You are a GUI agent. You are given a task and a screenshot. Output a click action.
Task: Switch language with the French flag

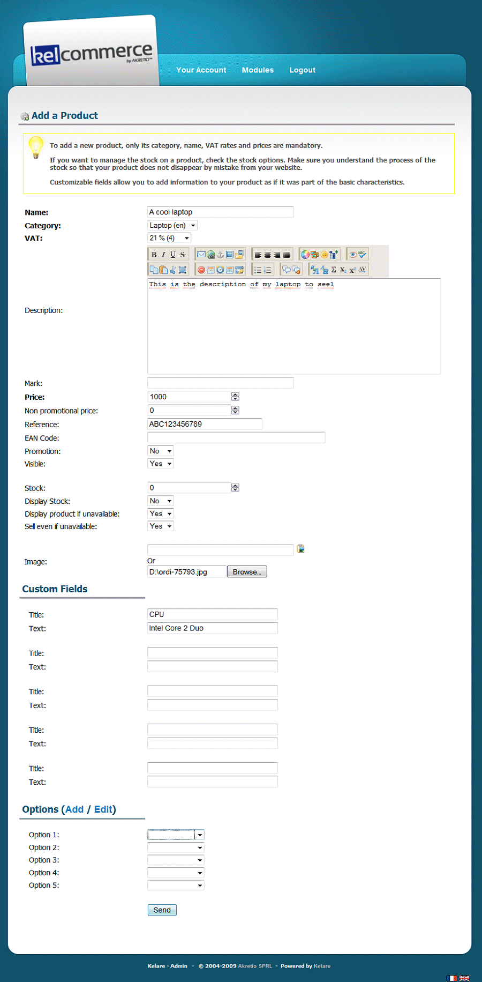(x=452, y=978)
